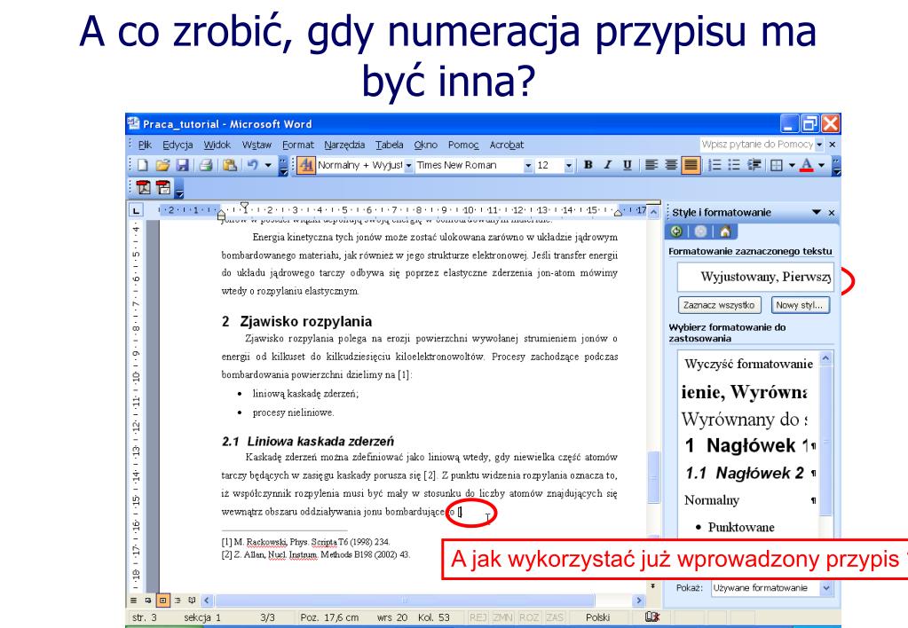
Task: Click the spelling and grammar status icon
Action: pyautogui.click(x=652, y=617)
